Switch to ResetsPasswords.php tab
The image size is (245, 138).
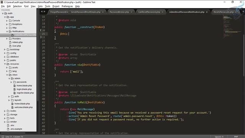[x=224, y=12]
